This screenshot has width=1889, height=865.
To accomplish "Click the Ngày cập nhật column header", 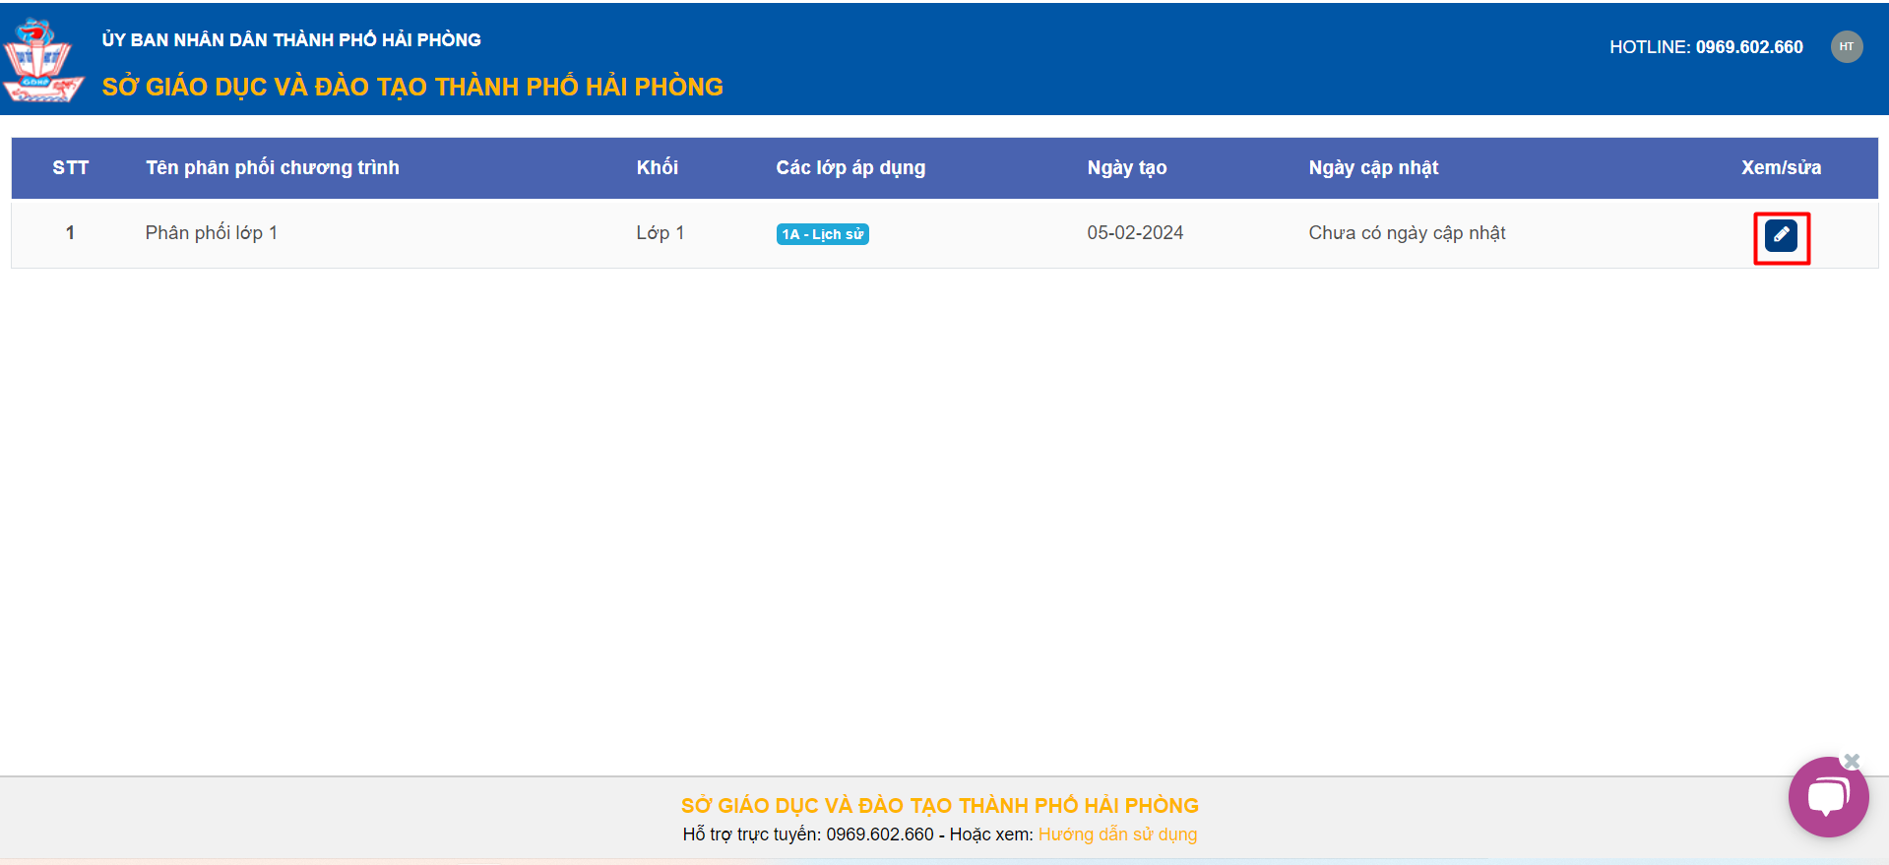I will point(1373,168).
